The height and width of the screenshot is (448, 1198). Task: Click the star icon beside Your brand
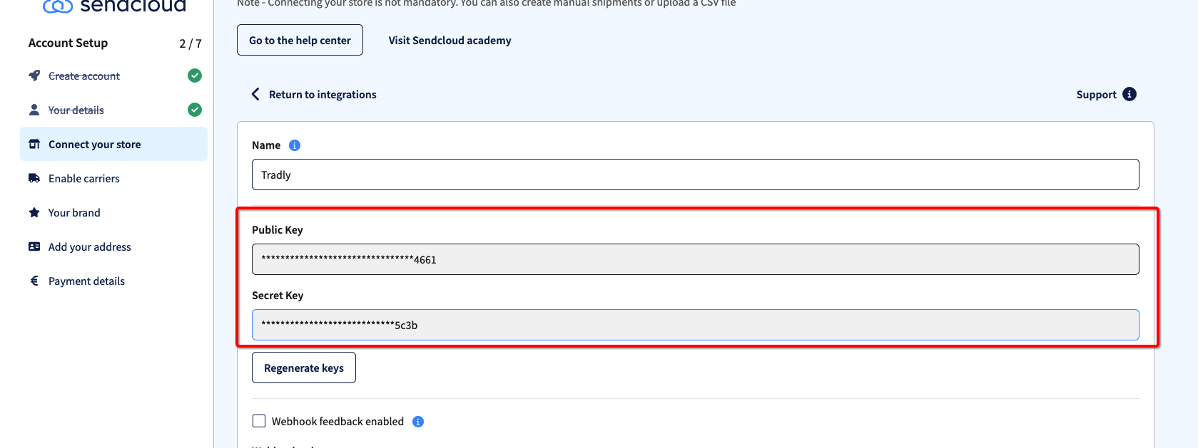coord(34,213)
